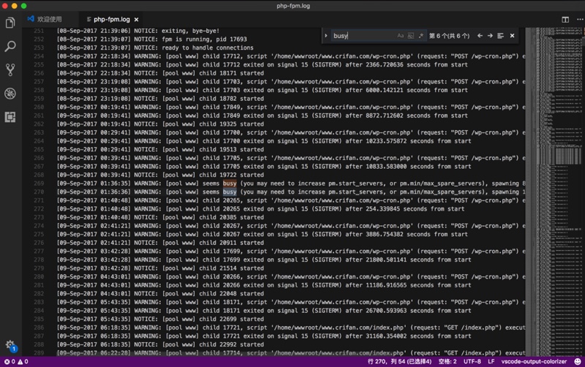Click line number 280 in gutter
Viewport: 585px width, 367px height.
coord(39,277)
